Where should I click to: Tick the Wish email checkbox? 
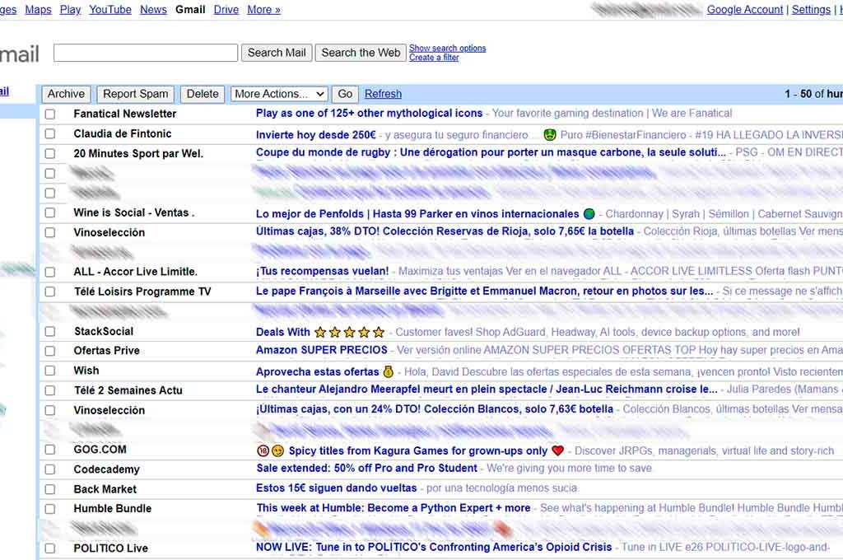[x=50, y=371]
